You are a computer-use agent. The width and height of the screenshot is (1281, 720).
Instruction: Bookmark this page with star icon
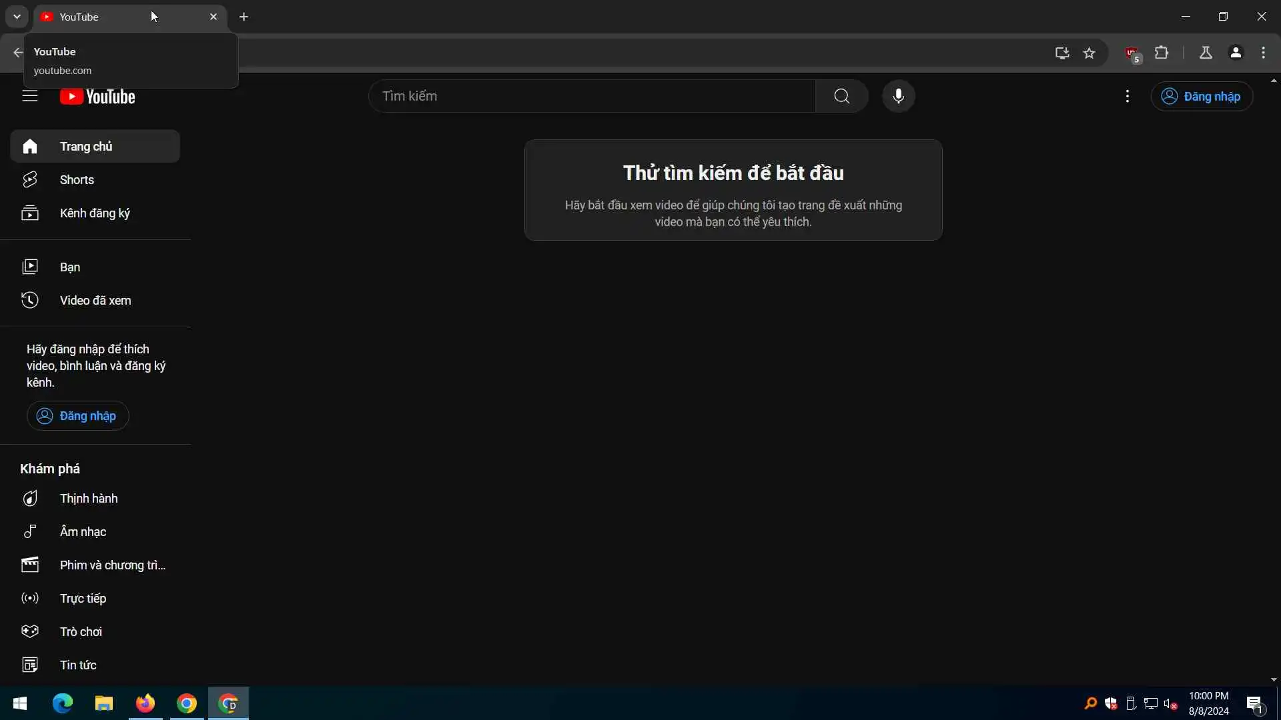click(1089, 53)
